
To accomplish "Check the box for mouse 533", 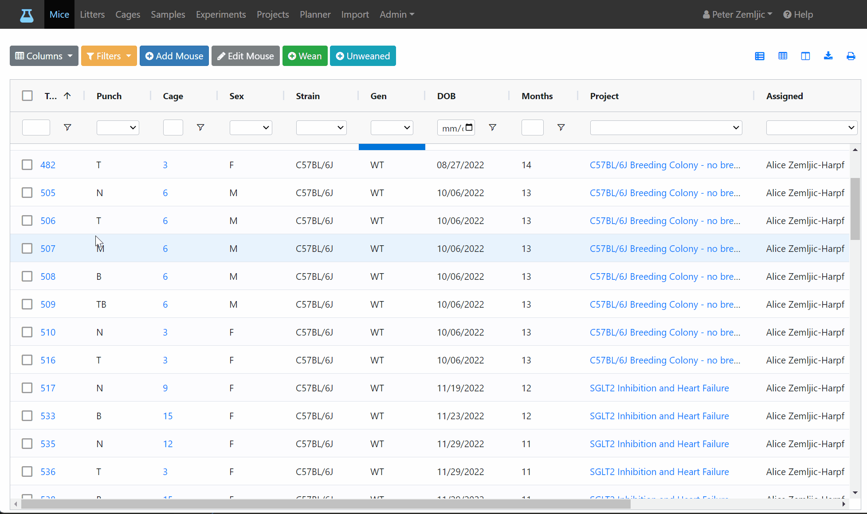I will tap(27, 416).
